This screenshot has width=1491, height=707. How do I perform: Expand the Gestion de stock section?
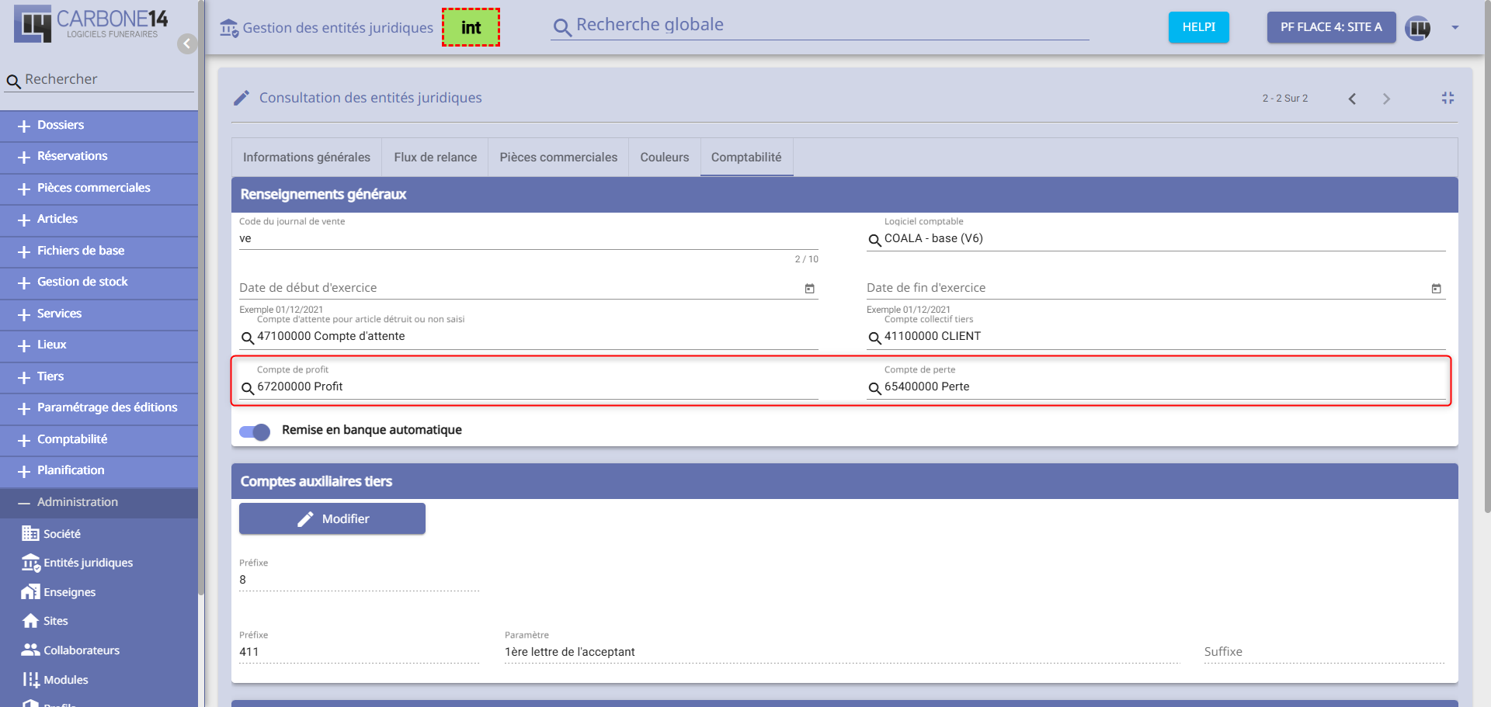pyautogui.click(x=82, y=282)
